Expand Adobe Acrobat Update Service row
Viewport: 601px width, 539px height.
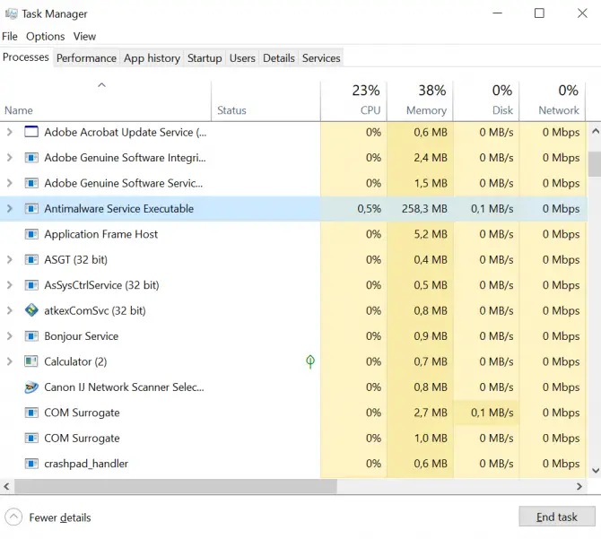(10, 132)
